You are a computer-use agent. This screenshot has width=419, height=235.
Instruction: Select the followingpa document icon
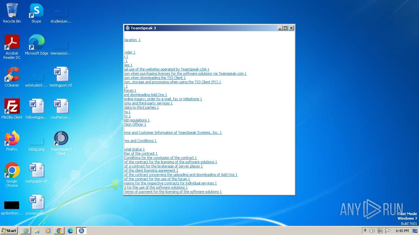pos(36,109)
